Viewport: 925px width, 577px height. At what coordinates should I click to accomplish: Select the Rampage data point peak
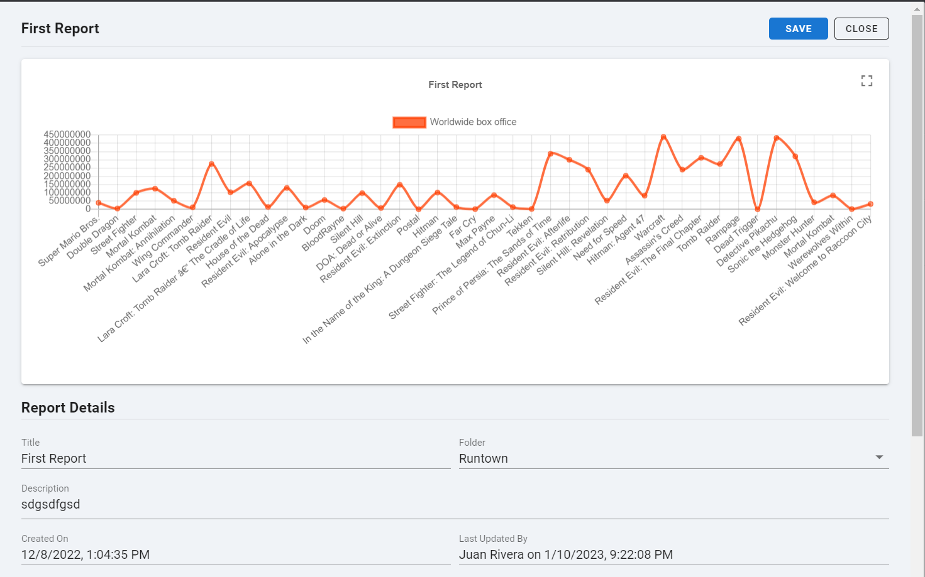click(739, 139)
